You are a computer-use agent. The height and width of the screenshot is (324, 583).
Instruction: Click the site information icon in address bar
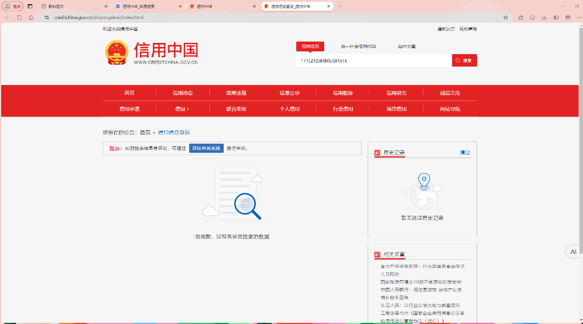point(46,17)
